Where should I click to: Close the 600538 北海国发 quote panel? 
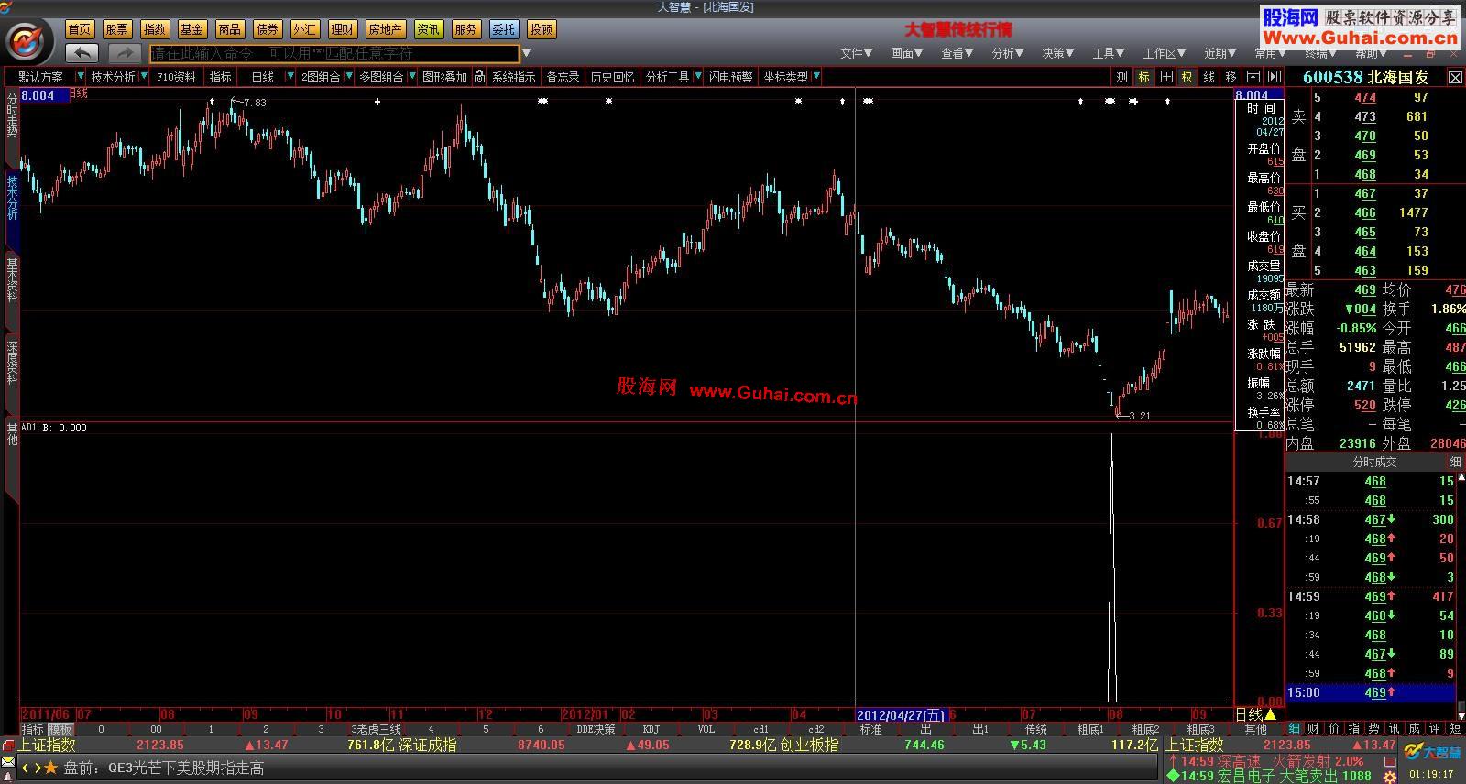click(x=1455, y=78)
